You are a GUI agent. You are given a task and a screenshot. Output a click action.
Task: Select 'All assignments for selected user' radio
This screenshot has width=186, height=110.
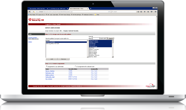click(x=75, y=66)
